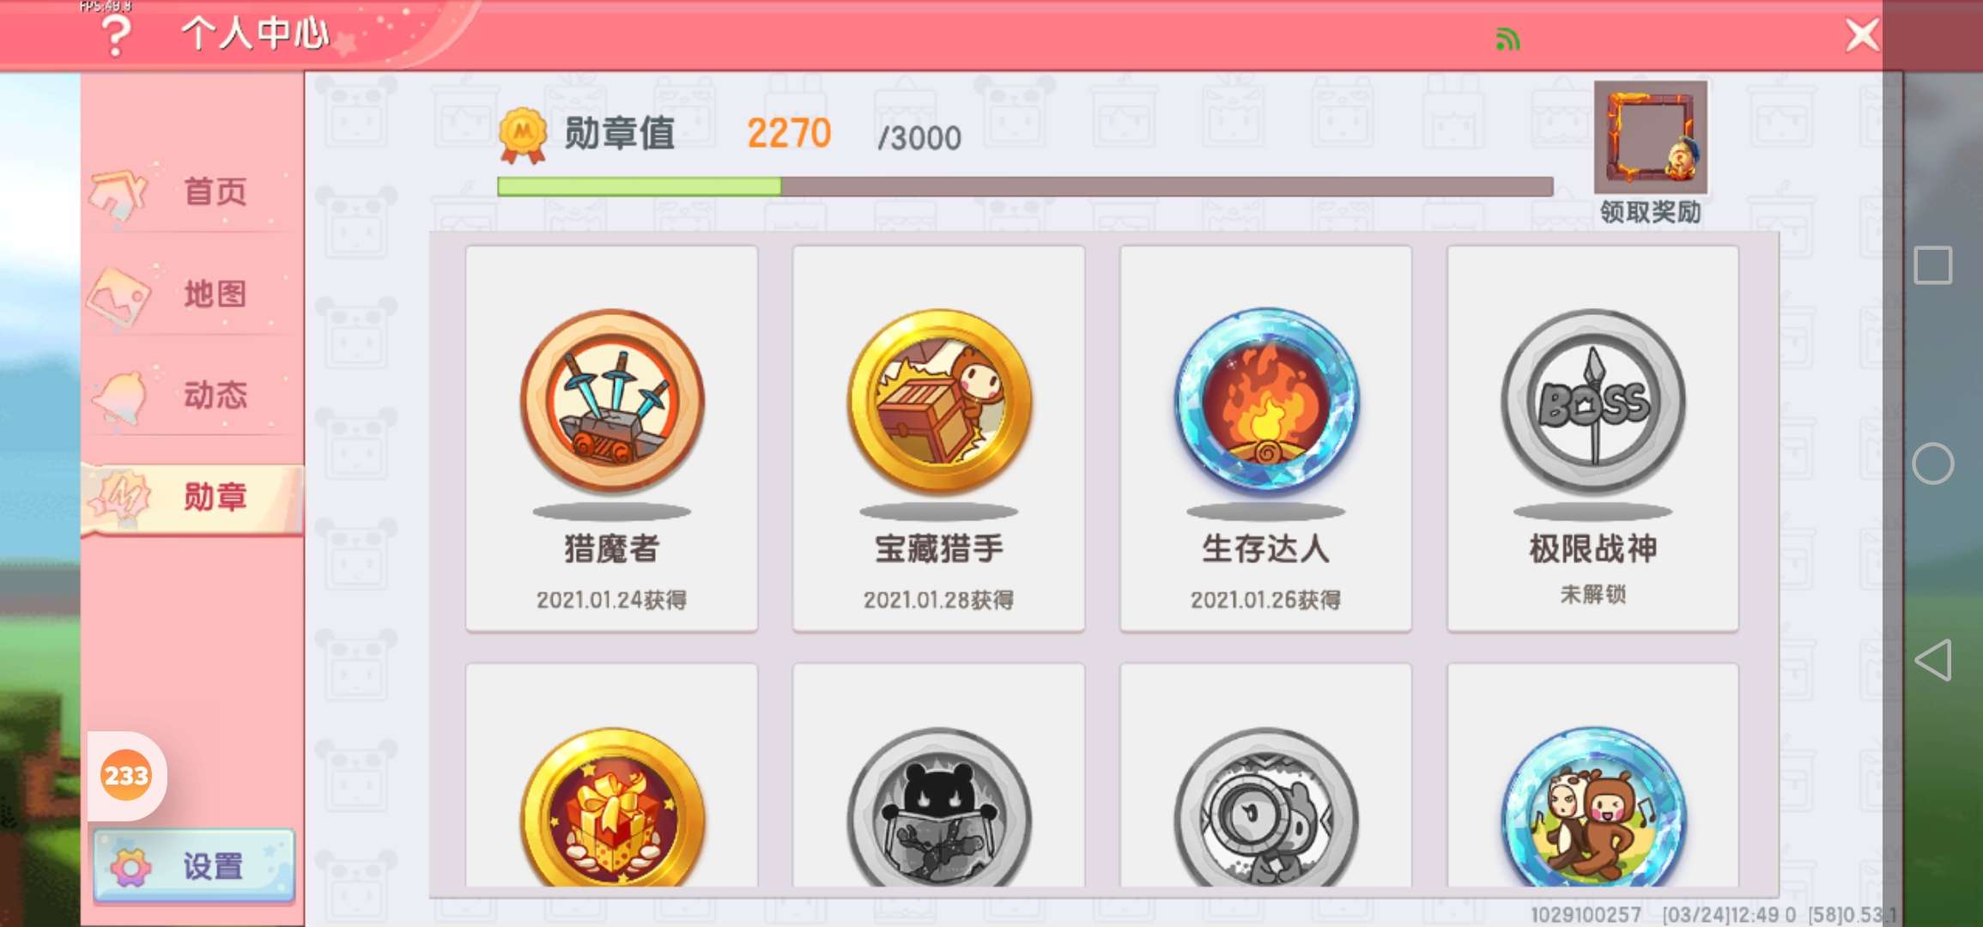Viewport: 1983px width, 927px height.
Task: Claim the 领取奖励 frame reward
Action: click(x=1650, y=153)
